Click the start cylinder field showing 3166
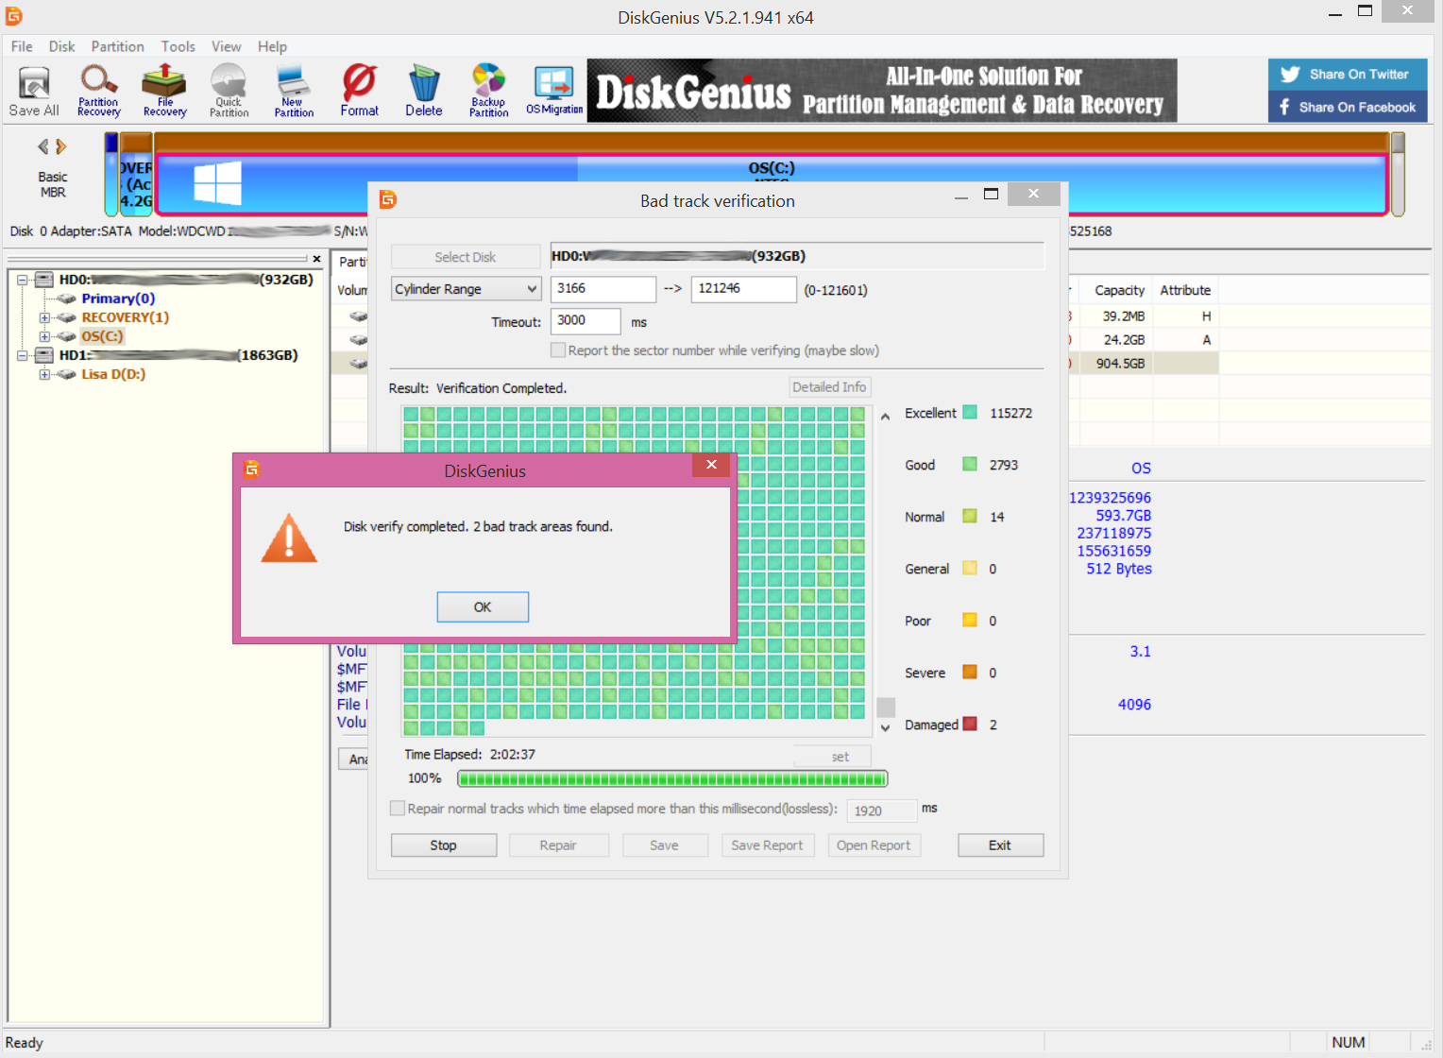Viewport: 1443px width, 1058px height. 603,289
